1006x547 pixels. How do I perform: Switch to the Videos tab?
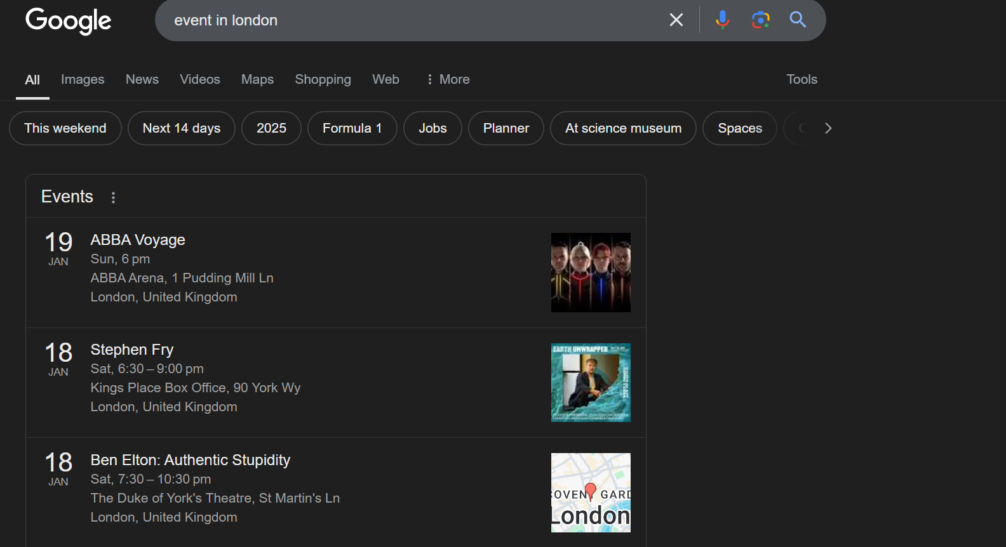pos(200,79)
